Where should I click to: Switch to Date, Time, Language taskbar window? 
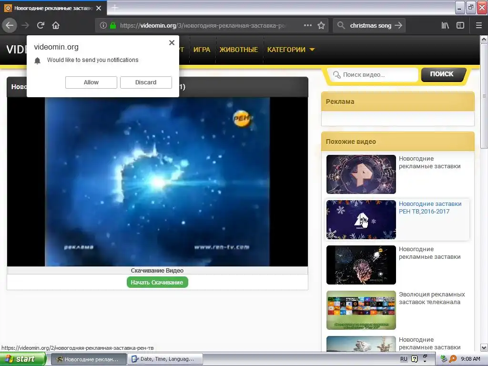pos(166,359)
